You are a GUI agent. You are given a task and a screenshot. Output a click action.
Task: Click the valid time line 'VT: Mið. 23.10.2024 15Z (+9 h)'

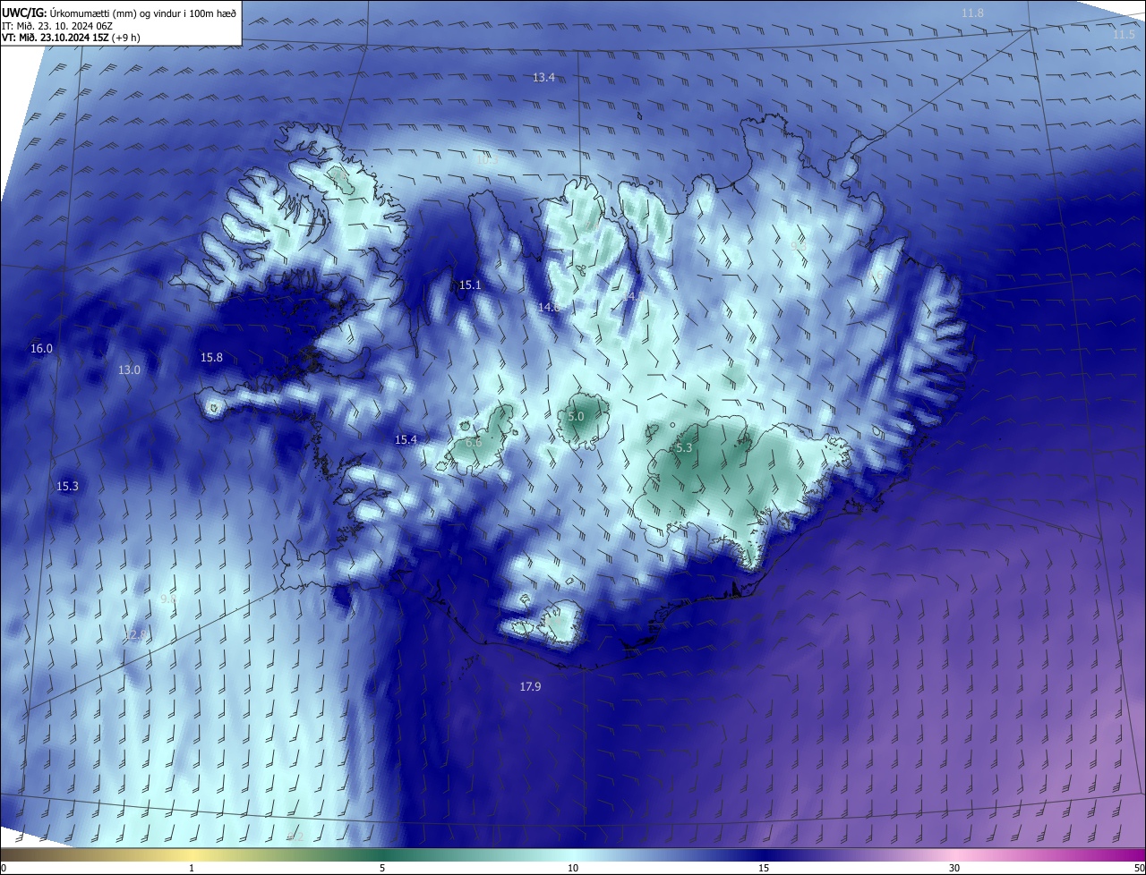[x=72, y=38]
